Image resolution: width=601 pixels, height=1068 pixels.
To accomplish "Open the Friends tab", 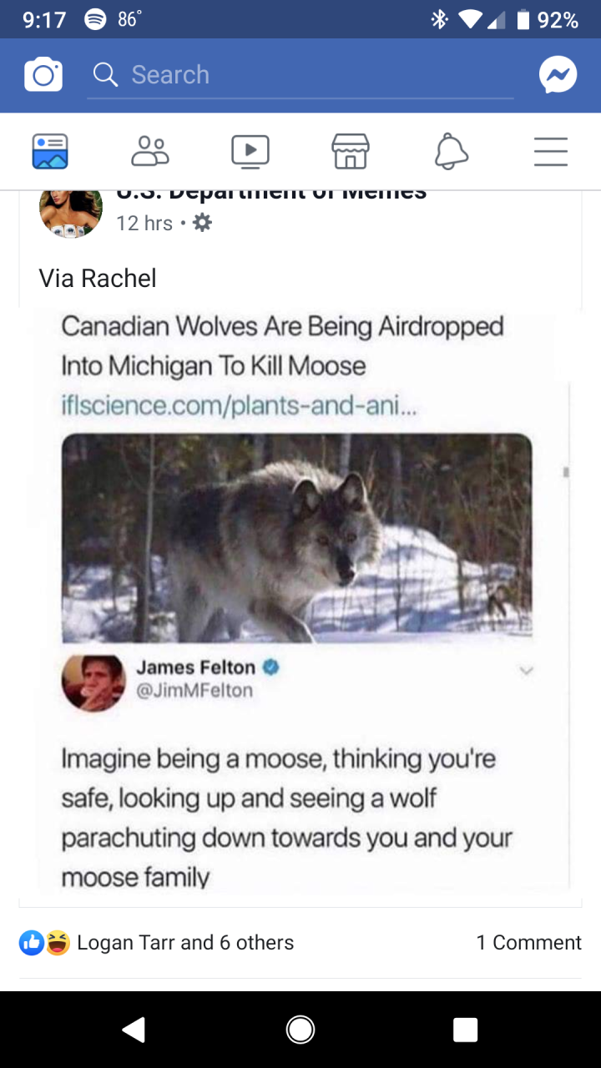I will 150,152.
